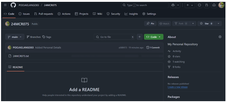
Task: Click Create a new release
Action: tap(178, 87)
